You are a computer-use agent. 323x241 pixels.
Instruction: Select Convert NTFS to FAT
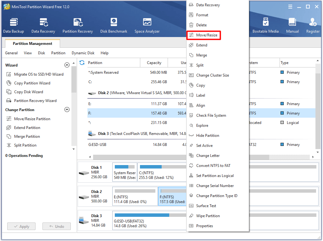(218, 166)
